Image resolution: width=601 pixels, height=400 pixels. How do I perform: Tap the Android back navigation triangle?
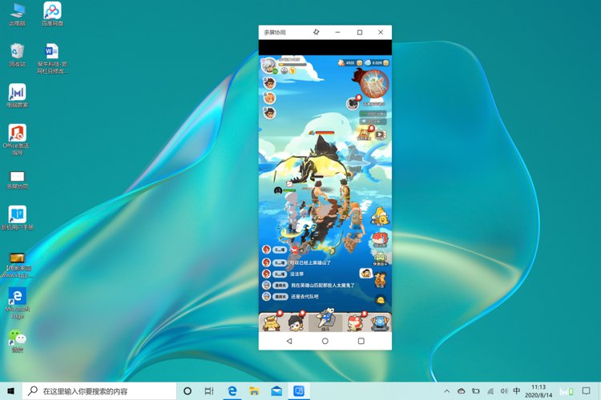coord(289,341)
